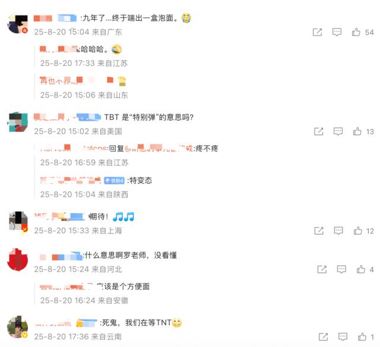Share the '死鬼，我们在等TNT' comment
The height and width of the screenshot is (347, 380).
point(323,336)
